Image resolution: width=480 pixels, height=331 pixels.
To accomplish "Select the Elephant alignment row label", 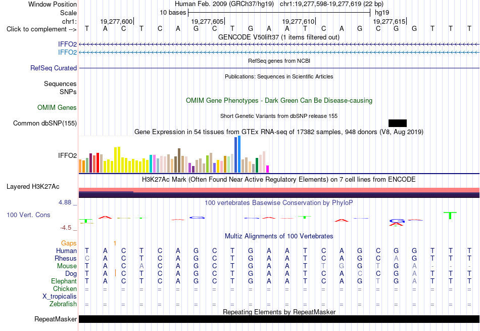I will [64, 281].
